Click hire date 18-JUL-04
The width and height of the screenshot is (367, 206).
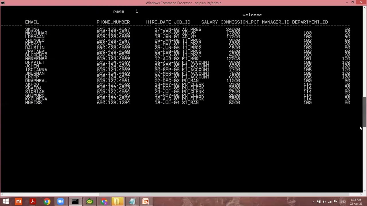[x=167, y=103]
